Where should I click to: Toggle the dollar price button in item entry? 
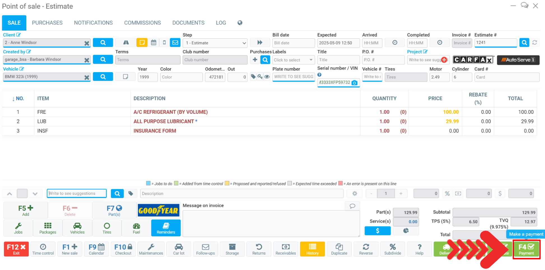point(500,193)
